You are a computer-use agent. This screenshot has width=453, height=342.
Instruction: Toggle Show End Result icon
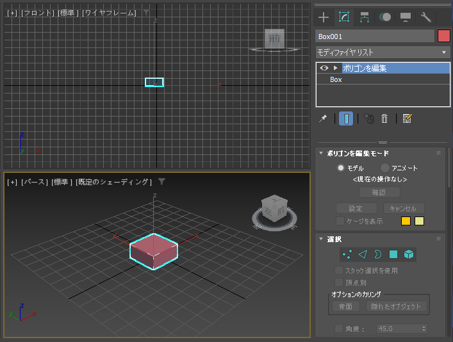[346, 118]
